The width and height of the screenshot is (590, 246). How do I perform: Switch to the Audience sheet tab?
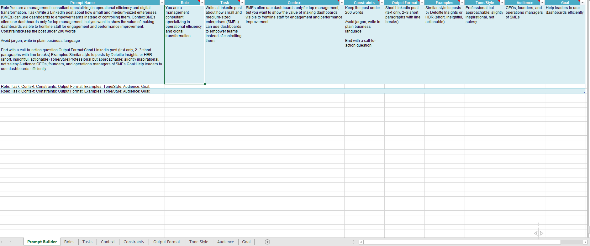pos(225,242)
